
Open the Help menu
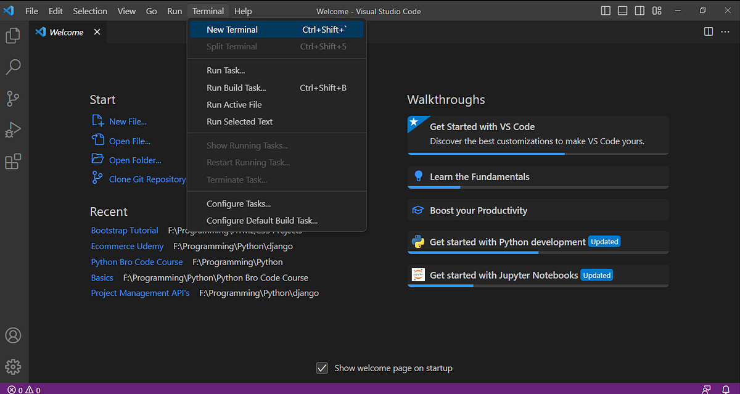(243, 11)
